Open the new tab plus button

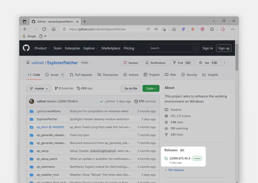(85, 22)
